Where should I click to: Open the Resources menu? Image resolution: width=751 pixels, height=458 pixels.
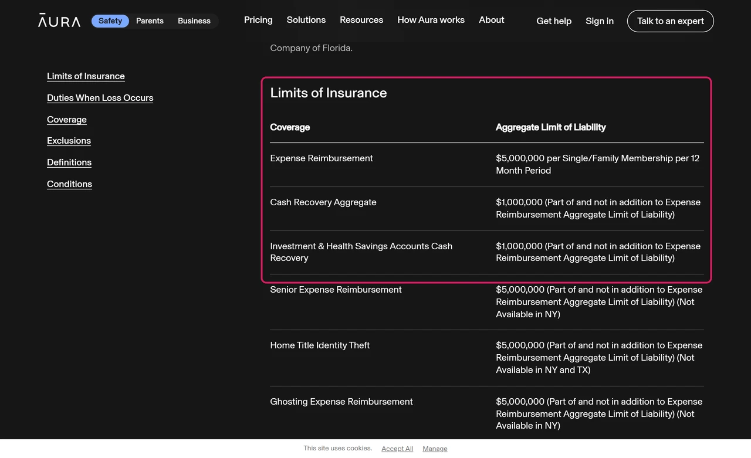(x=361, y=20)
